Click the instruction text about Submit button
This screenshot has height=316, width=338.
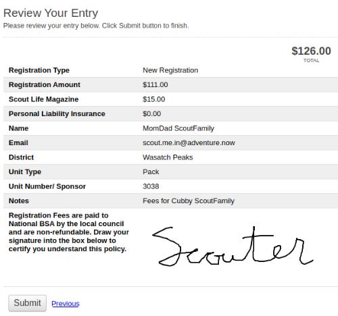(x=96, y=26)
